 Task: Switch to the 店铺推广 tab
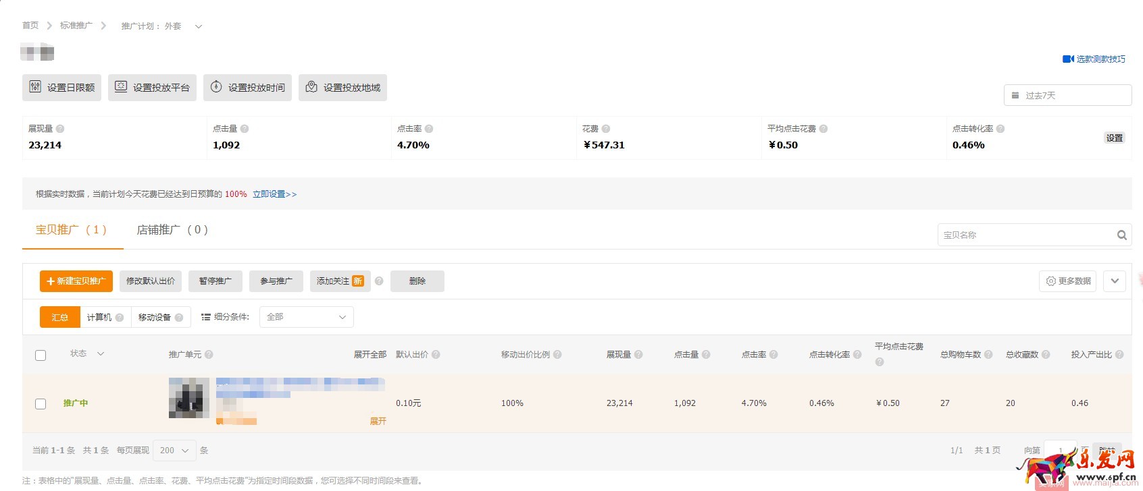pos(172,230)
